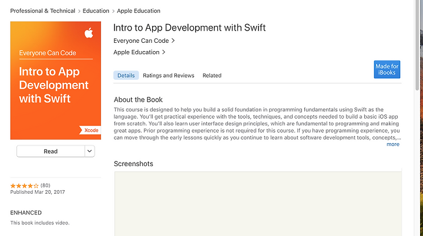Click the vertical scrollbar thumb

click(x=417, y=45)
